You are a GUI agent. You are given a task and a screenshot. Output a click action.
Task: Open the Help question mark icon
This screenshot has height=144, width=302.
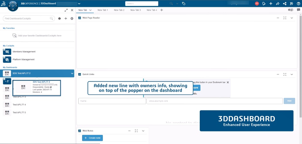click(x=298, y=3)
